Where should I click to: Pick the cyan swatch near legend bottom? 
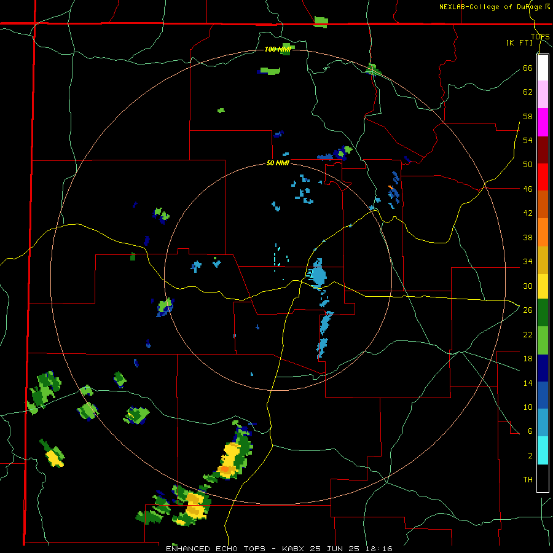543,450
